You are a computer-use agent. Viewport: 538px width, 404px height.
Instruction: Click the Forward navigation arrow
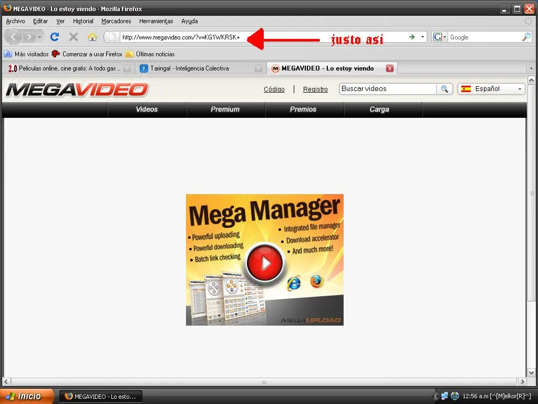point(29,37)
